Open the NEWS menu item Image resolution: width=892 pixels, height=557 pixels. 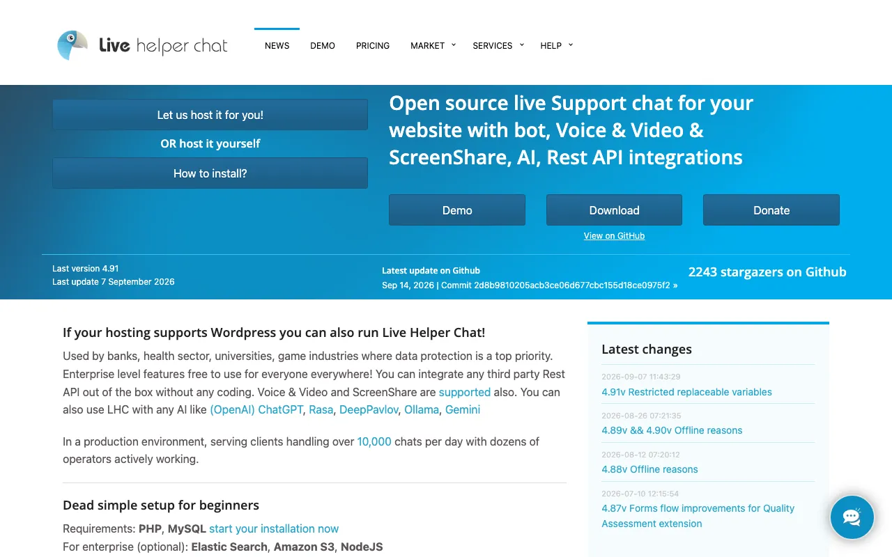[277, 46]
